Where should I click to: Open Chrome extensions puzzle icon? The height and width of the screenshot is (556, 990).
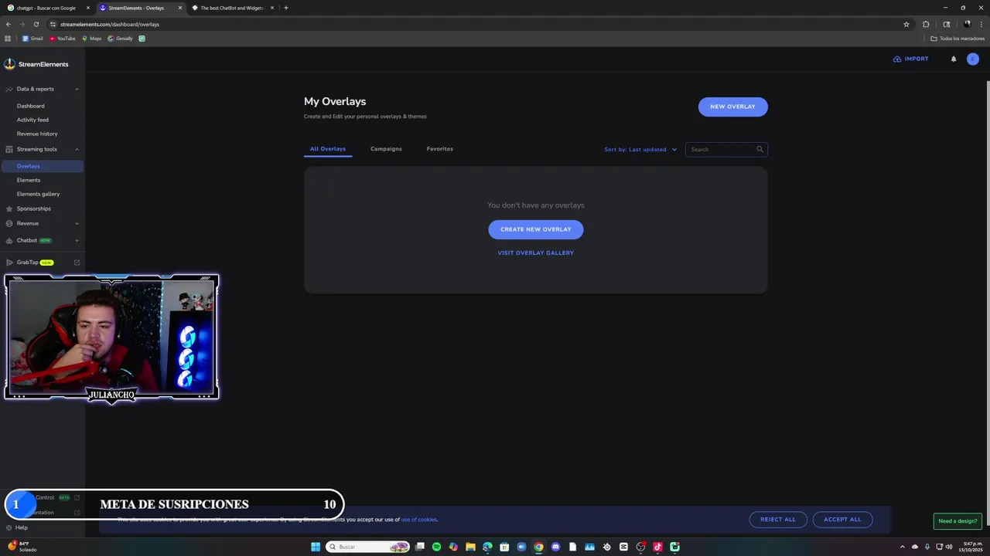(926, 24)
